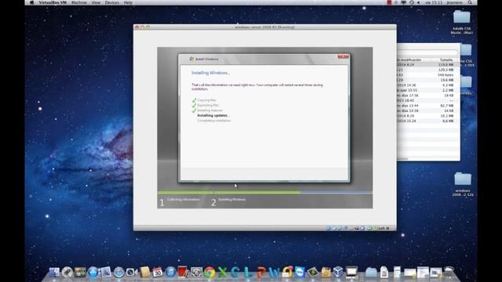Click step 2 Installing Windows label

[x=232, y=200]
